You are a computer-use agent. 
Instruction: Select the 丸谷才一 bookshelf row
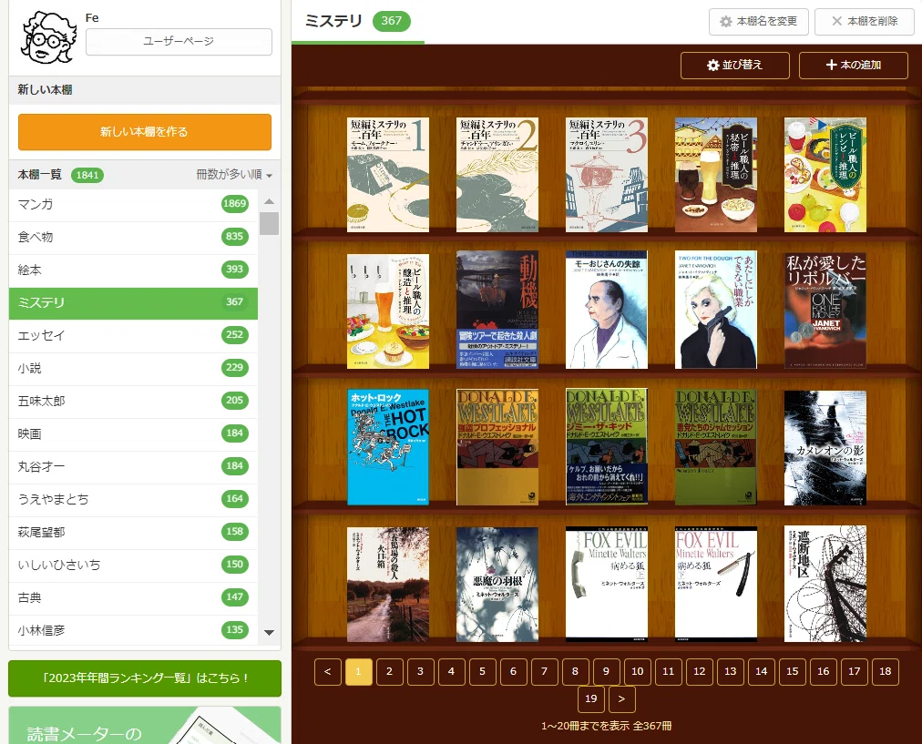[x=134, y=468]
